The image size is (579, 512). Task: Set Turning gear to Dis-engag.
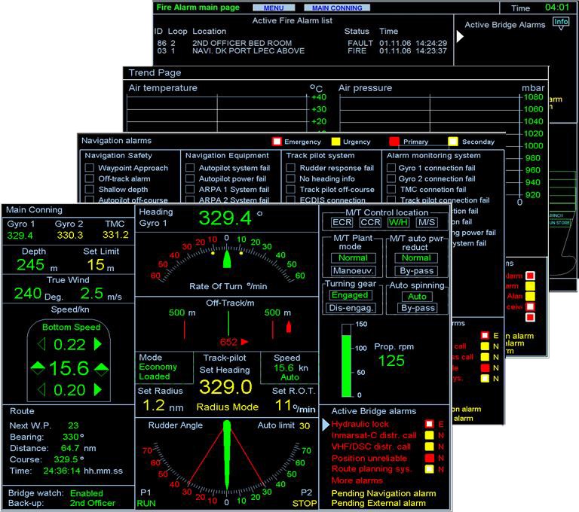pyautogui.click(x=351, y=308)
